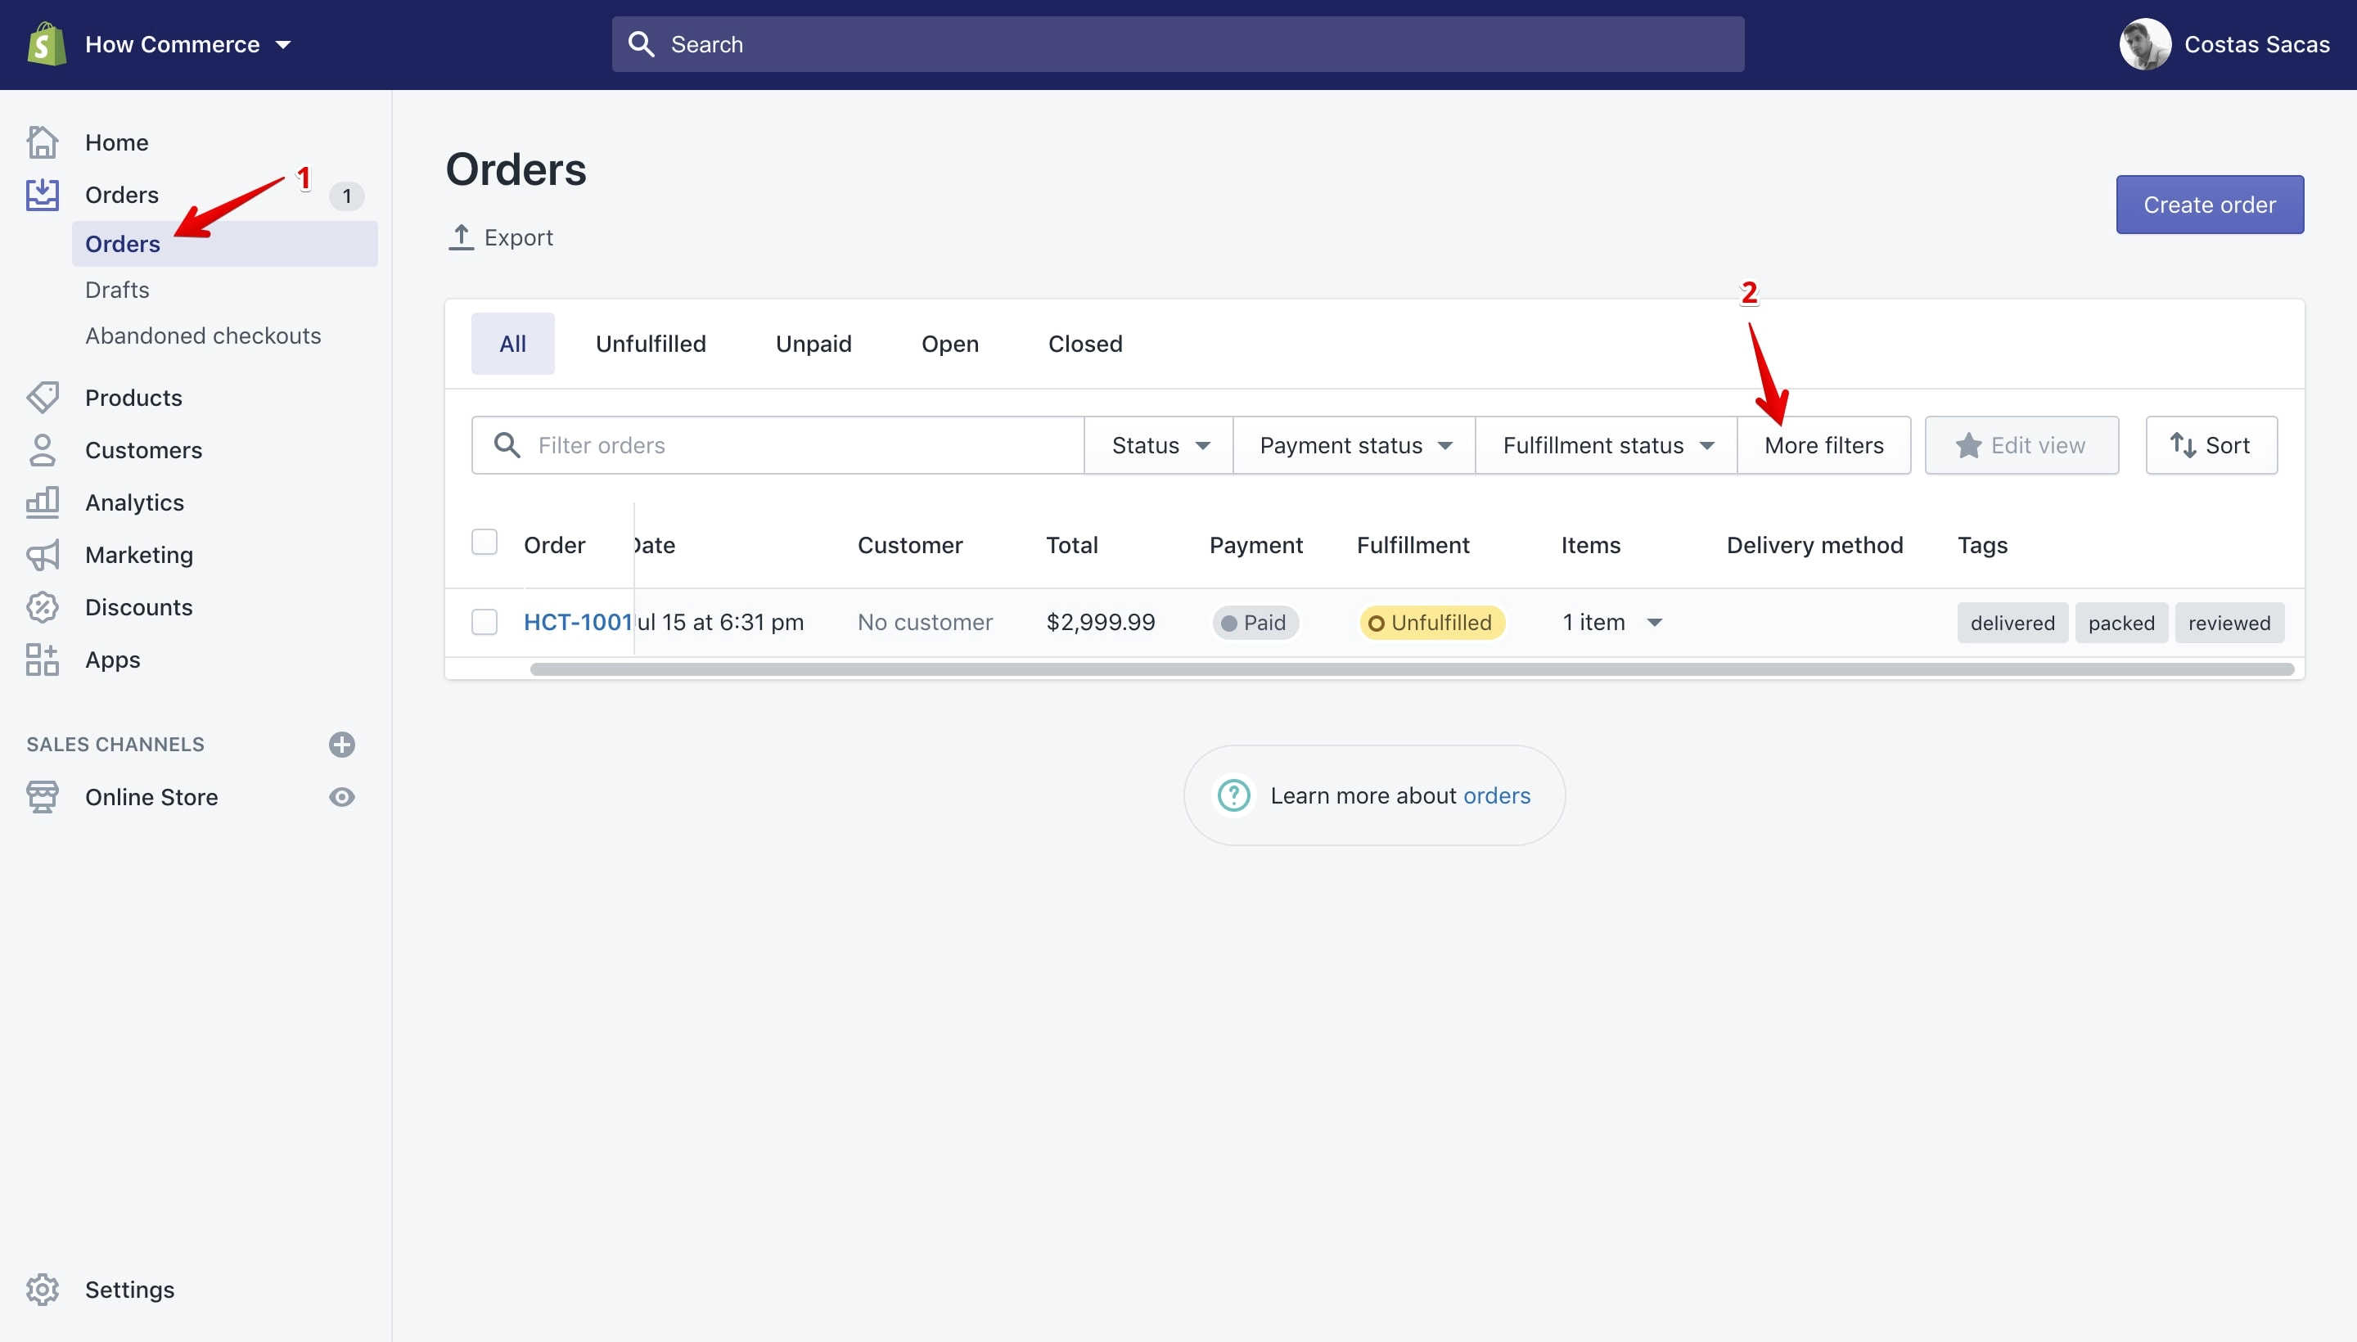Click the Online Store storefront icon
The image size is (2357, 1342).
pyautogui.click(x=43, y=797)
